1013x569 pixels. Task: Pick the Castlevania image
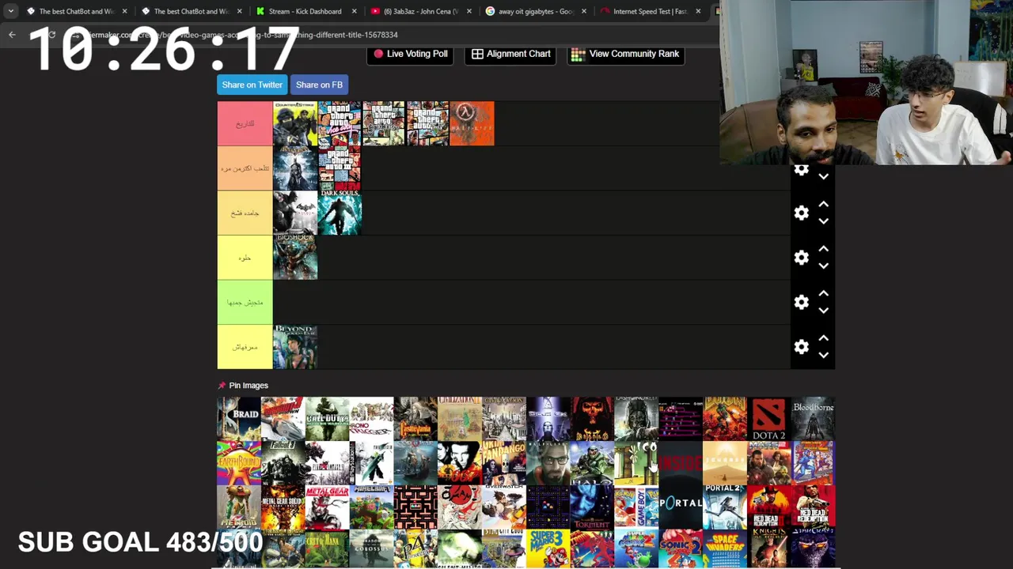click(415, 419)
